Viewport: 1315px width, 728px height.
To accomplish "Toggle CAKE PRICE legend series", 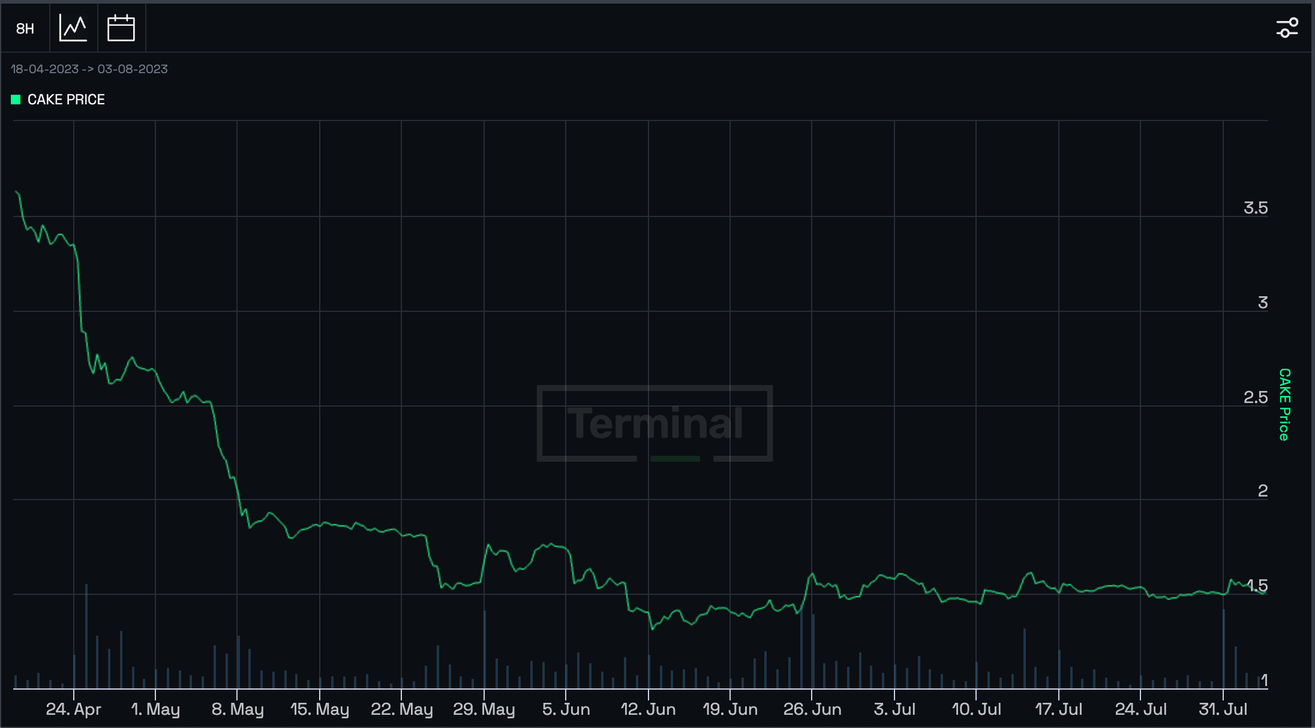I will (x=58, y=100).
